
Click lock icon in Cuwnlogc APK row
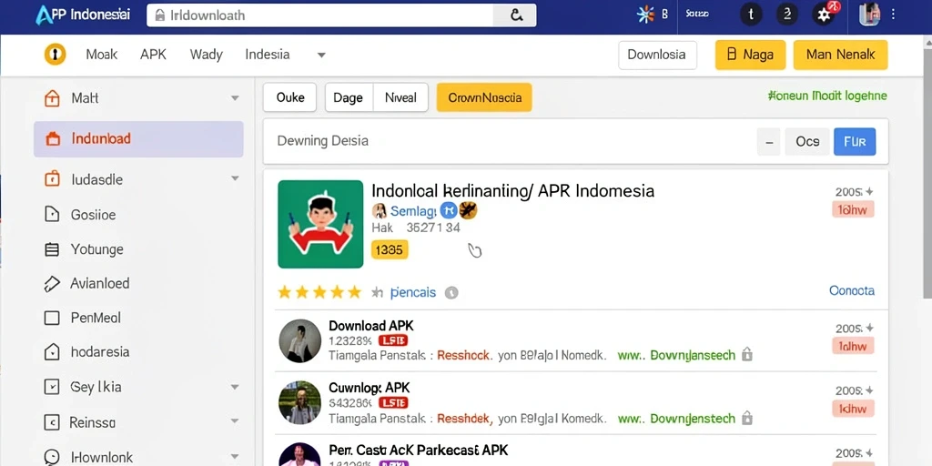pos(747,419)
